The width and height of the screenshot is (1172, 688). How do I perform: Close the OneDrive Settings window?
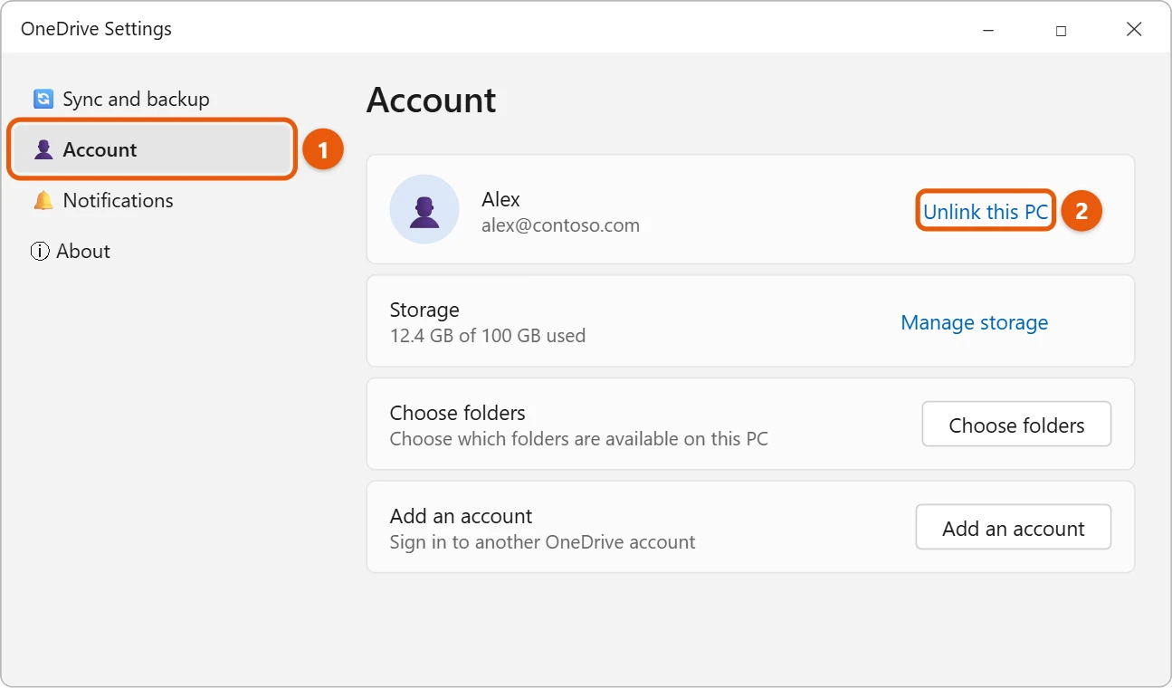pyautogui.click(x=1134, y=30)
